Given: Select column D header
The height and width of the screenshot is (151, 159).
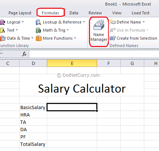Looking at the screenshot, I should [33, 63].
